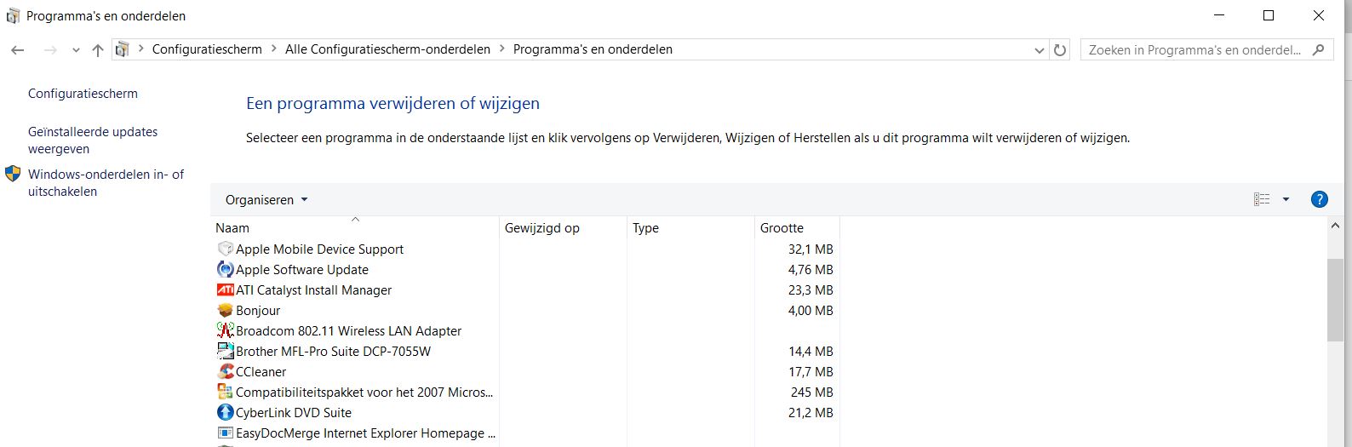This screenshot has width=1352, height=447.
Task: Click the address bar location icon
Action: tap(123, 49)
